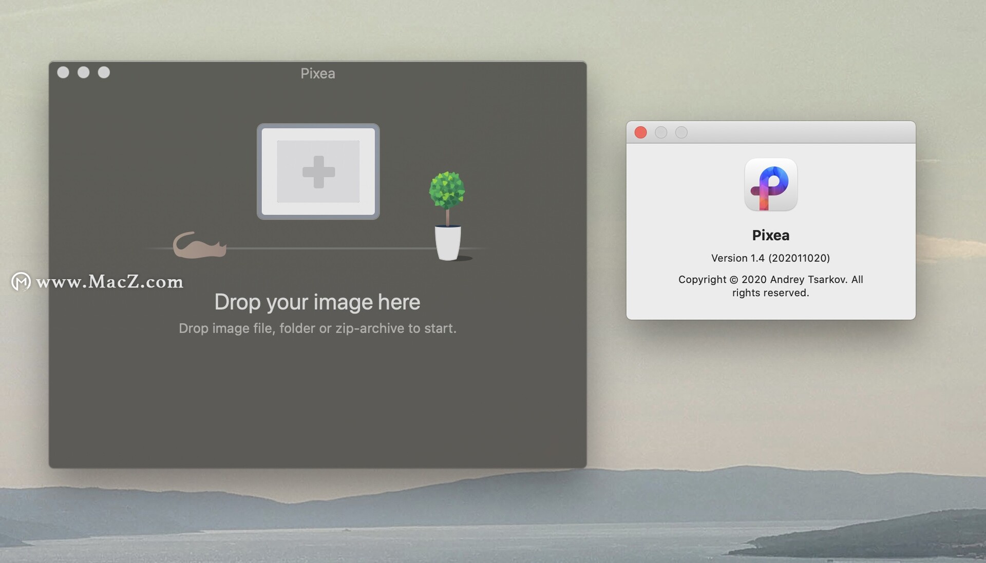Click the 'Drop your image here' heading
This screenshot has width=986, height=563.
pos(317,302)
